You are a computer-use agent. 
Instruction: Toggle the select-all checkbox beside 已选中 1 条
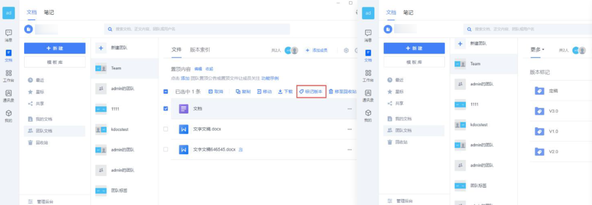pyautogui.click(x=166, y=92)
